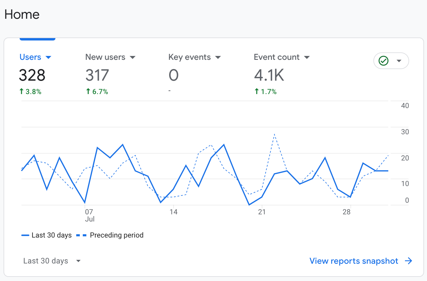Open the Users metric dropdown arrow

pyautogui.click(x=49, y=57)
